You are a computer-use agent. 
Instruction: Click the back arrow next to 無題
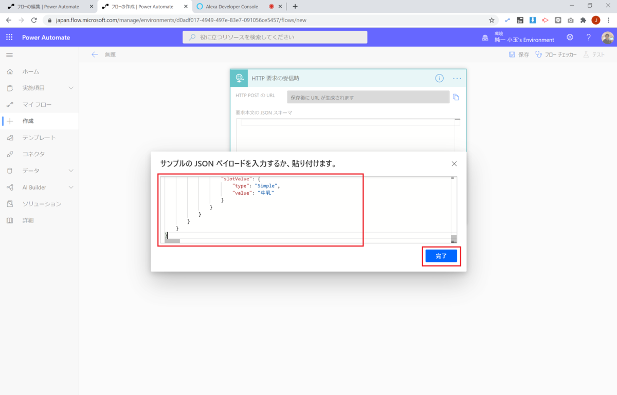click(x=95, y=54)
